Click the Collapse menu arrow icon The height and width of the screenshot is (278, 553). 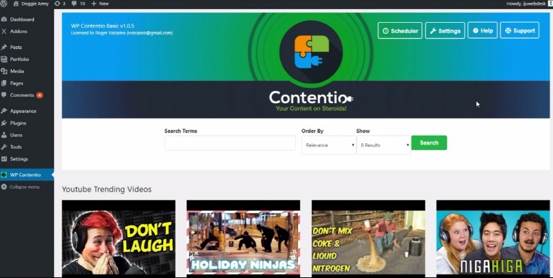pos(4,187)
